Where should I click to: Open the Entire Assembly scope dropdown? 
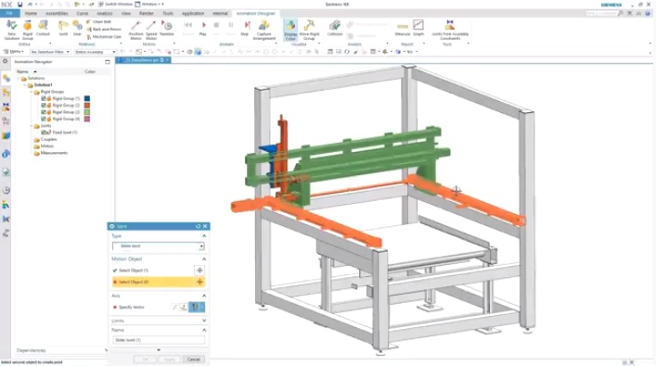96,52
